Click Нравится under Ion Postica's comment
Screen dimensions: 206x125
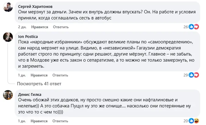coord(39,75)
